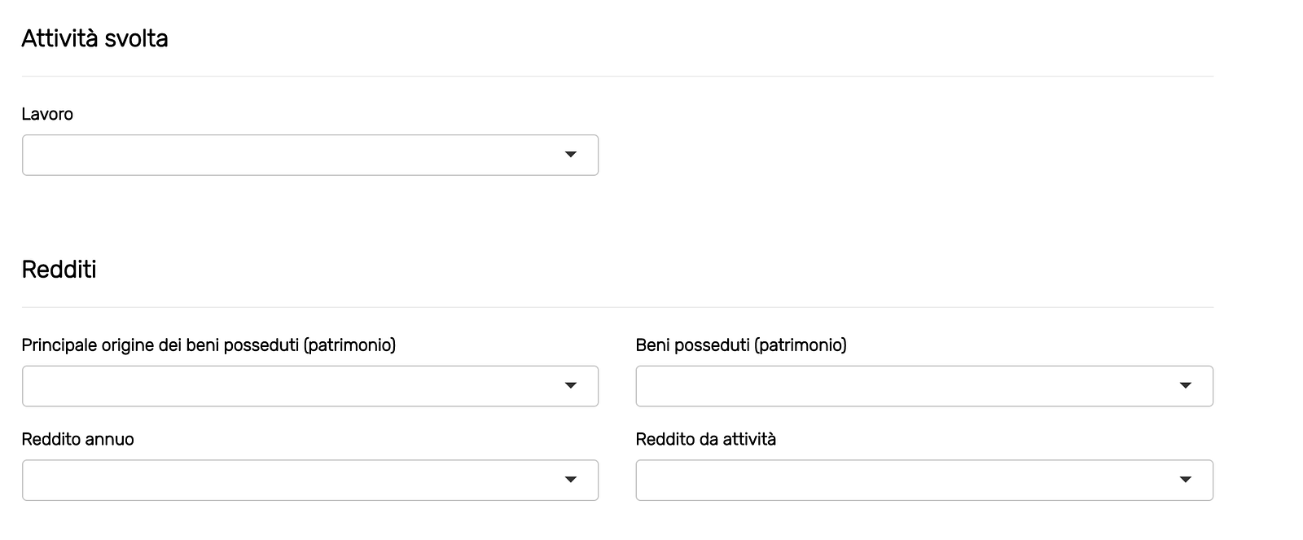Open the Lavoro select box
The width and height of the screenshot is (1303, 540).
(293, 155)
